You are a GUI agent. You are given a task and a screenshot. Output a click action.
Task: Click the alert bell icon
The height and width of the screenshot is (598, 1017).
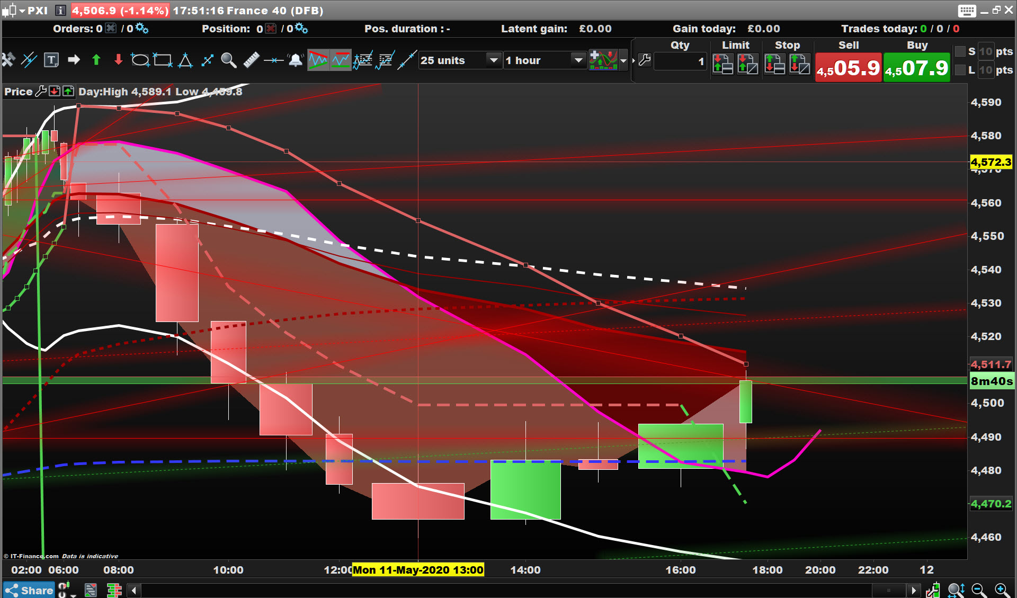click(x=296, y=60)
